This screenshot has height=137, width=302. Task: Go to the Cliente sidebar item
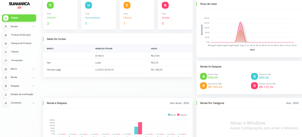(x=15, y=52)
